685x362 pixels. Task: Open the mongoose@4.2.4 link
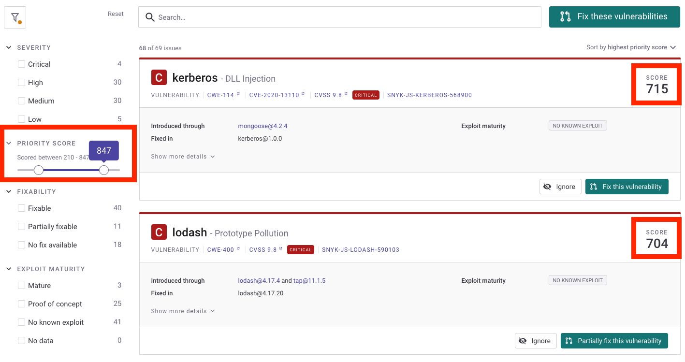pos(262,126)
